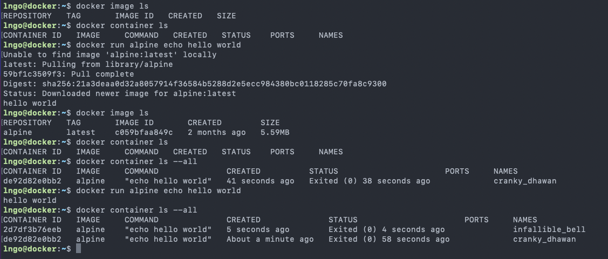Click the 'Pulling from library/alpine' line
608x259 pixels.
[x=88, y=64]
